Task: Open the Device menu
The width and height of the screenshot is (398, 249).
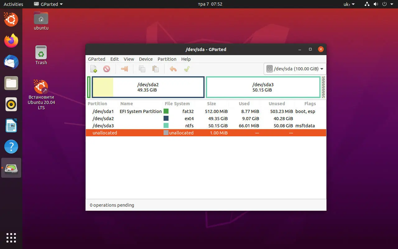Action: 146,59
